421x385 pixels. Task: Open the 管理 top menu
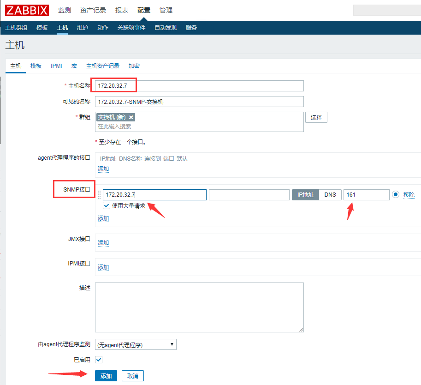[166, 10]
